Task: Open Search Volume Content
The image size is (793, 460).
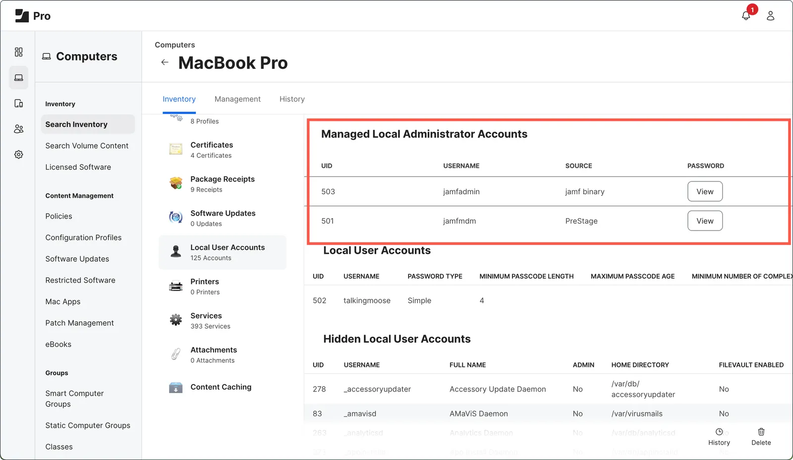Action: pyautogui.click(x=87, y=146)
